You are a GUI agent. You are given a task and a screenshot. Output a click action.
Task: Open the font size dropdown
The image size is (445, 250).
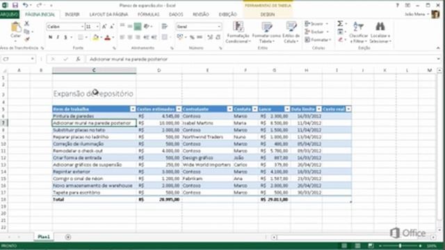pos(97,26)
